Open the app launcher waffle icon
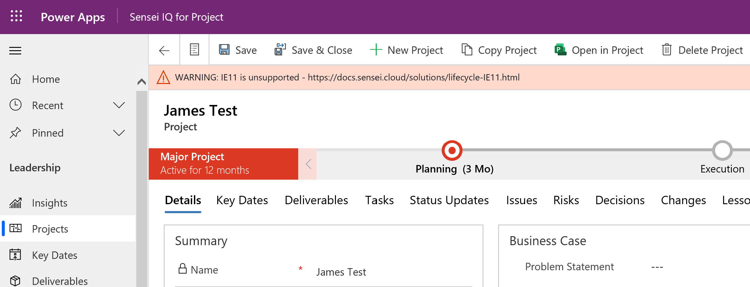750x287 pixels. [x=16, y=16]
